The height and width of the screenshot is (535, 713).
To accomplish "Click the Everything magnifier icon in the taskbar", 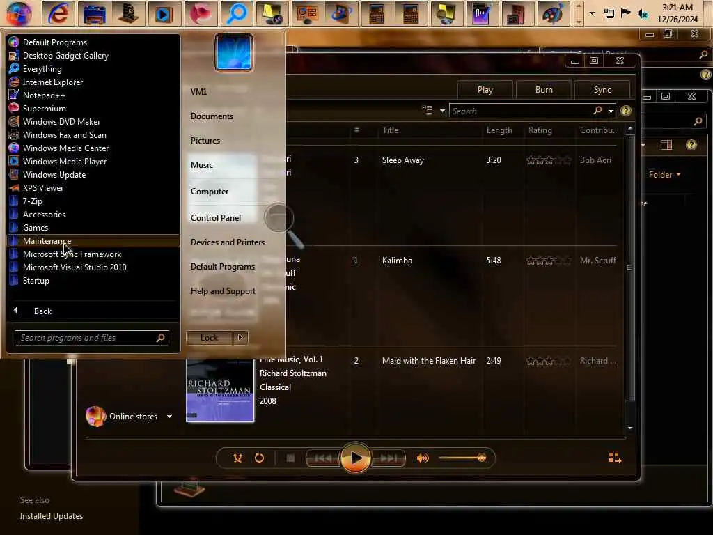I will point(236,14).
